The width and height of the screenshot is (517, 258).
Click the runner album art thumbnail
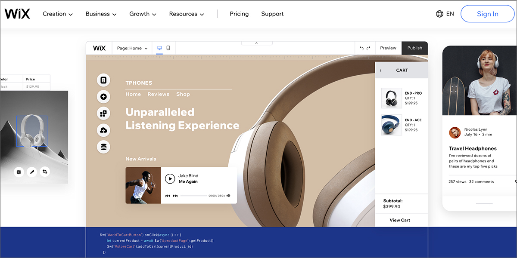click(x=143, y=185)
